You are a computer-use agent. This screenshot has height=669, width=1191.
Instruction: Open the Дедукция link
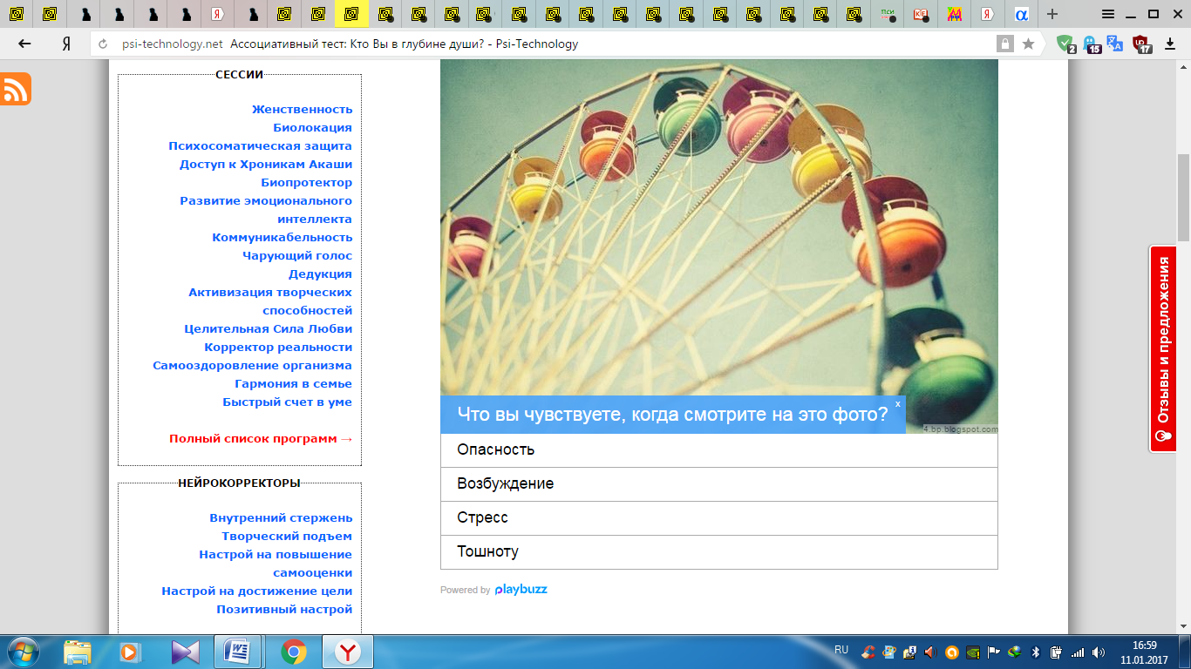pyautogui.click(x=320, y=274)
